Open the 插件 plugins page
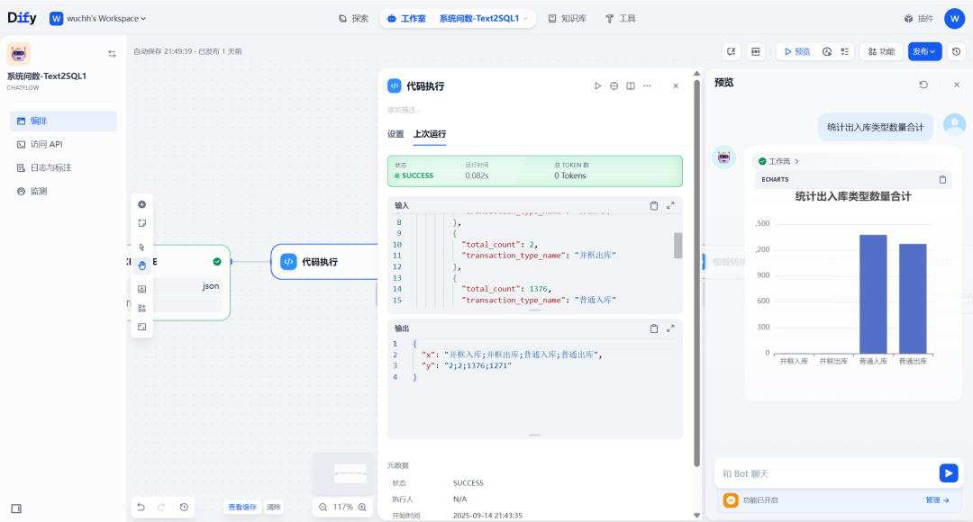This screenshot has width=973, height=522. (x=919, y=19)
